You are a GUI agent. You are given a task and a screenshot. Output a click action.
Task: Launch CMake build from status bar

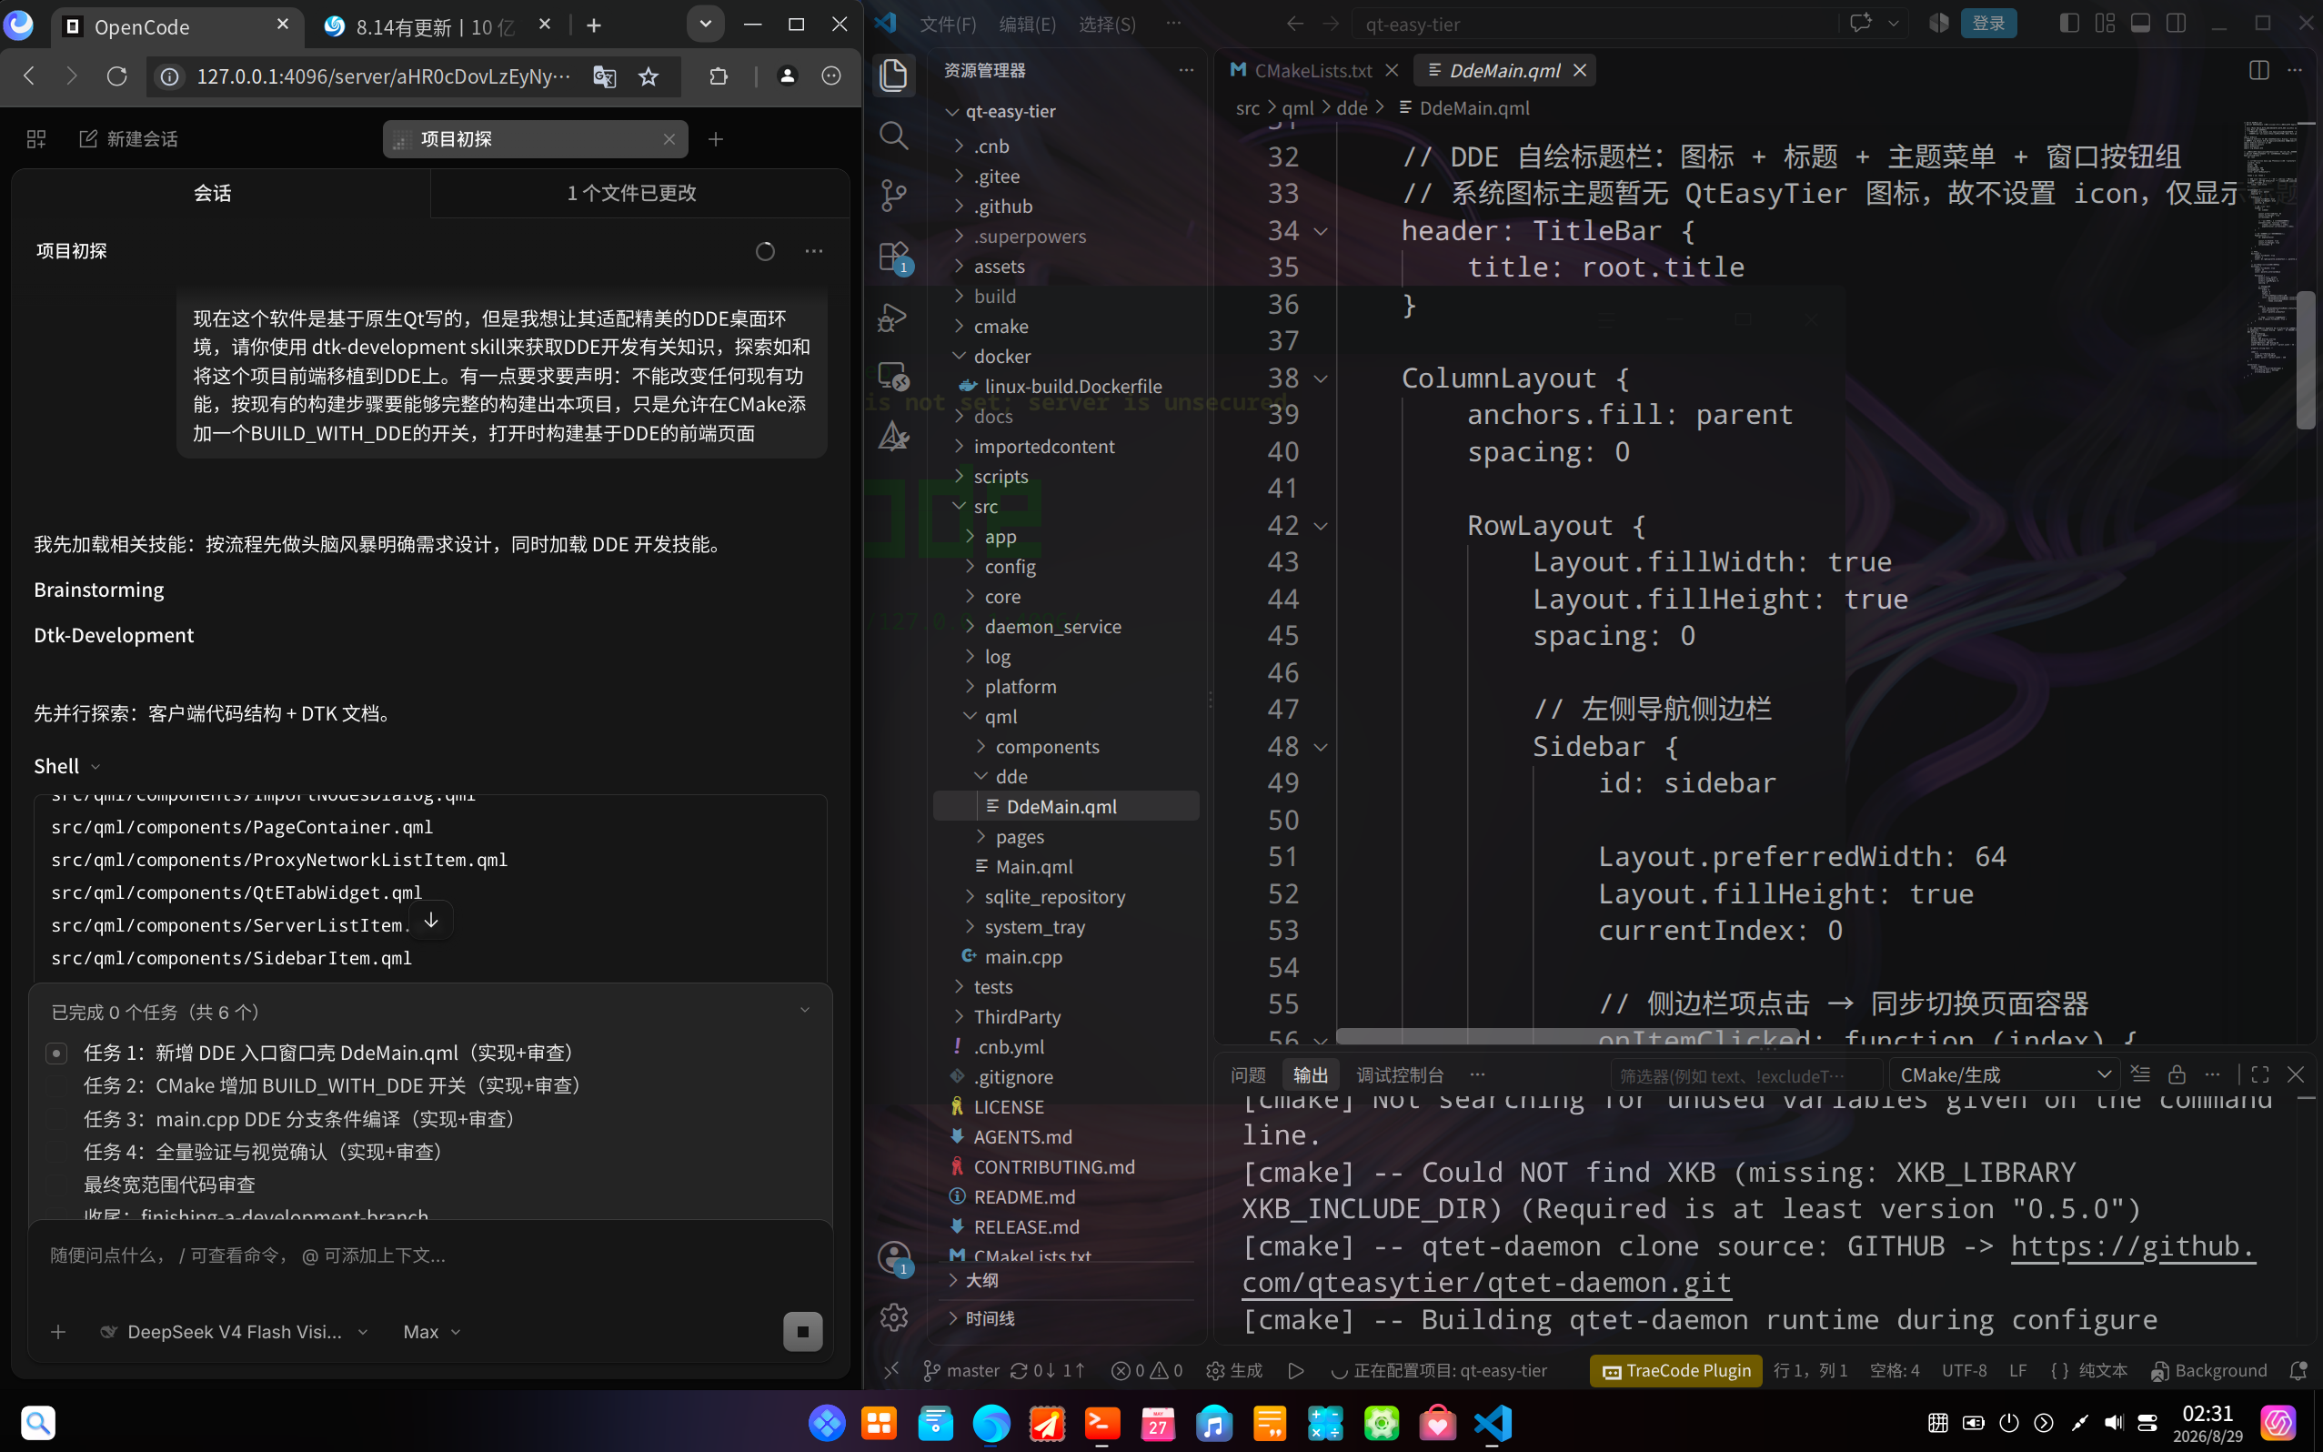tap(1235, 1370)
